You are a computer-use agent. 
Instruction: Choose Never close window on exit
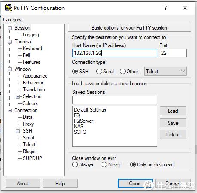(104, 165)
